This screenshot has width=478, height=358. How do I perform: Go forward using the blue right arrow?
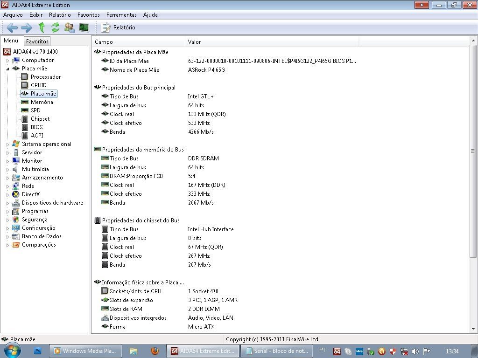27,28
